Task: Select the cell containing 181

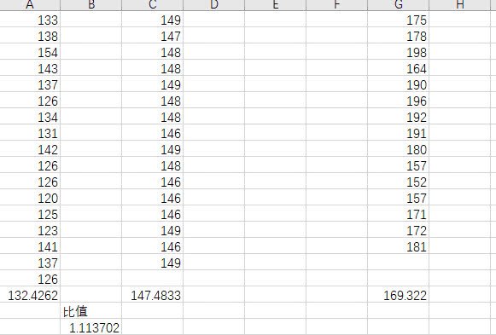Action: 399,246
